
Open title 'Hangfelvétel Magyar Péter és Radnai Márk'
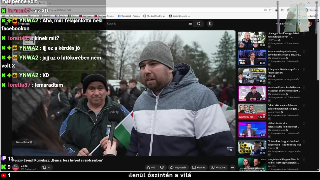(x=283, y=161)
